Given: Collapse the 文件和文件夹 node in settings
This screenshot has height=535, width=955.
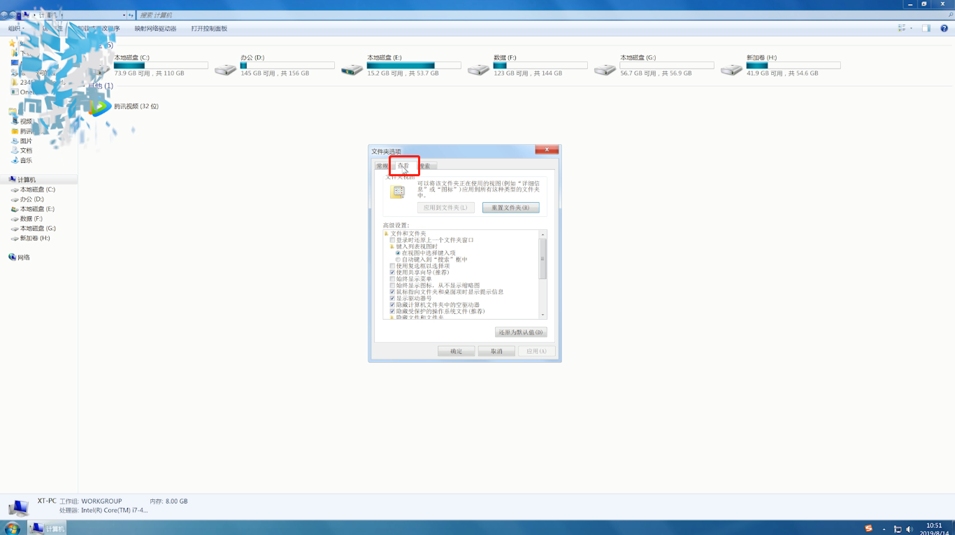Looking at the screenshot, I should point(387,234).
